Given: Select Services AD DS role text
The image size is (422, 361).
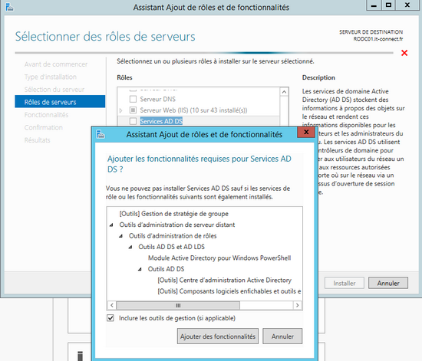Looking at the screenshot, I should [x=161, y=121].
